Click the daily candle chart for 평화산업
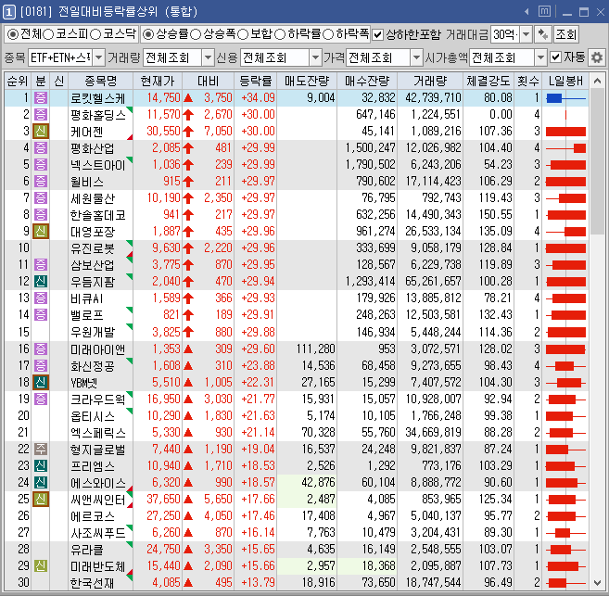The height and width of the screenshot is (596, 609). pos(565,148)
